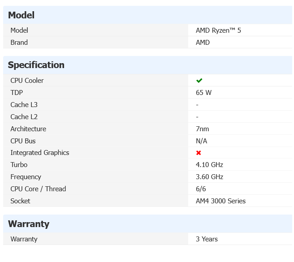Click the '7nm' architecture value

coord(202,129)
